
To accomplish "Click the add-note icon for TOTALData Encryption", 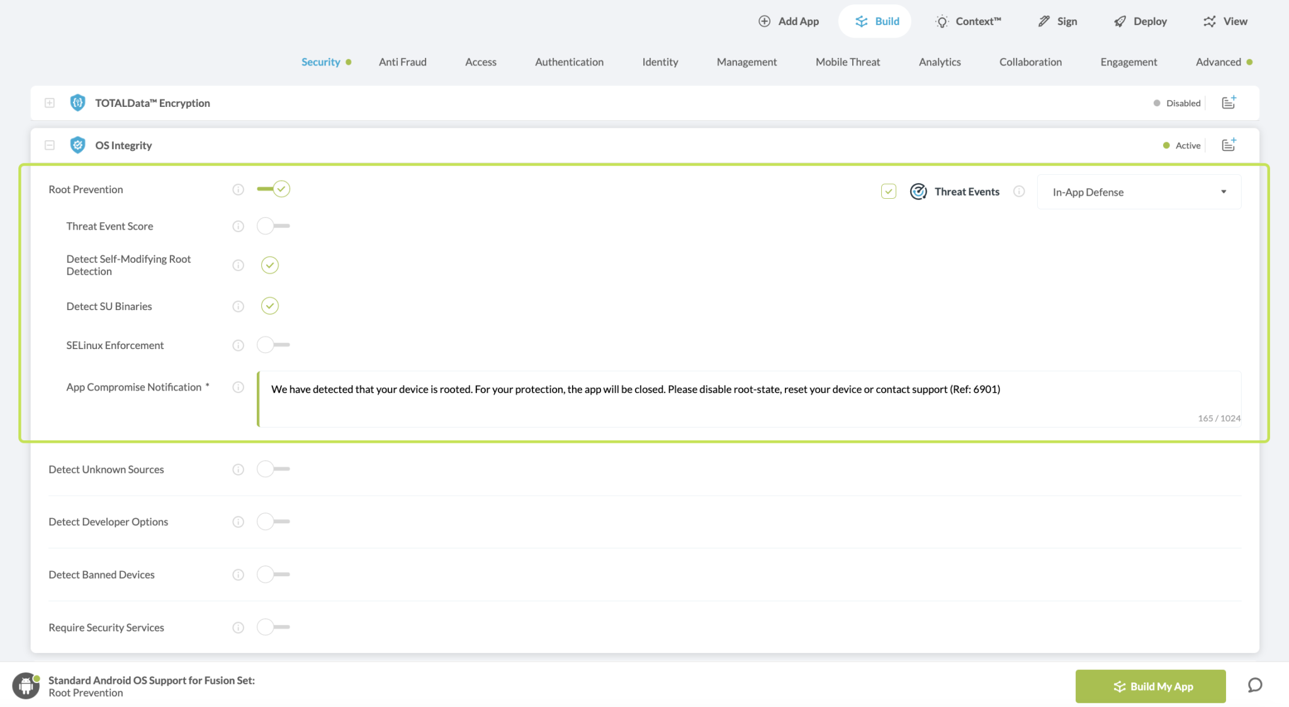I will (x=1229, y=103).
